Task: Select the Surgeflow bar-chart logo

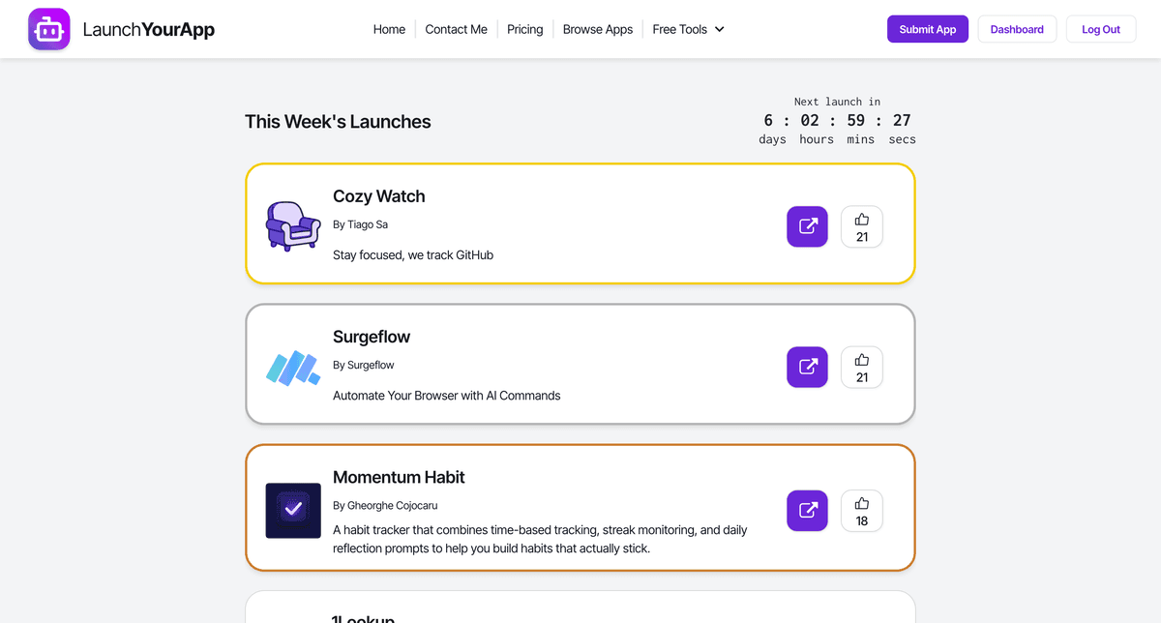Action: point(293,368)
